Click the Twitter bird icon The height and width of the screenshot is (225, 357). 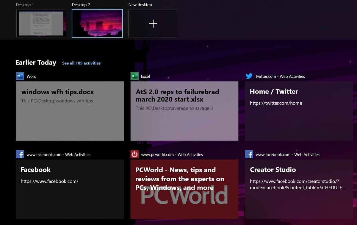click(x=249, y=76)
